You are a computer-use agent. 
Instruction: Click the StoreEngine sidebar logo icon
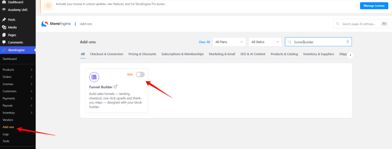point(4,50)
